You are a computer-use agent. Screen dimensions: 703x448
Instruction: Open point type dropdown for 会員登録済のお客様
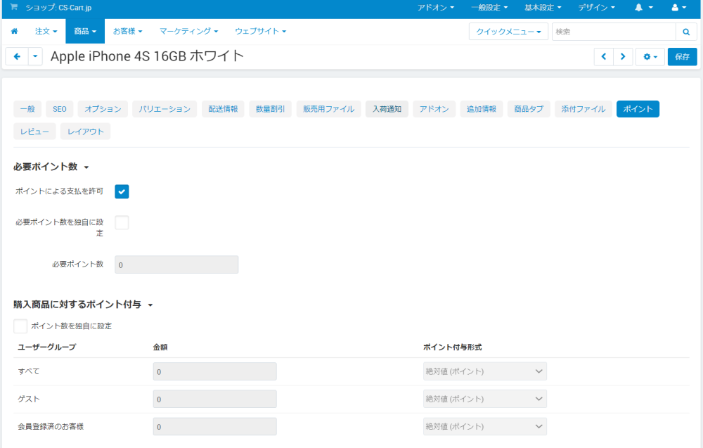(x=484, y=426)
